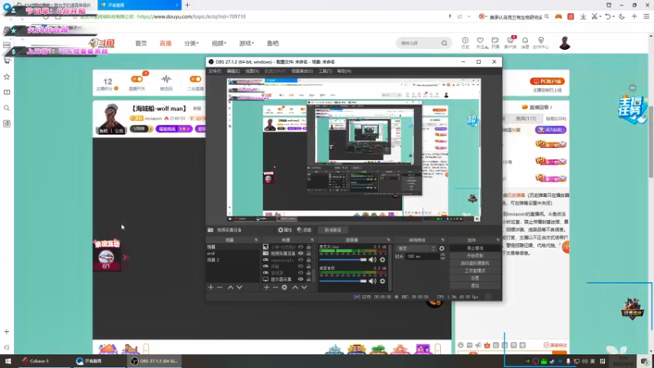Viewport: 654px width, 368px height.
Task: Toggle visibility of video capture device source
Action: coord(300,254)
